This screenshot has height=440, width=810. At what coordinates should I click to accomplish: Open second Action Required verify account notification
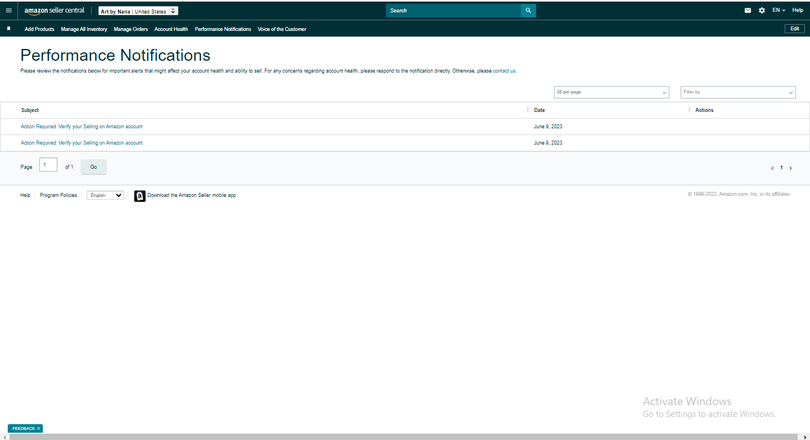(82, 143)
